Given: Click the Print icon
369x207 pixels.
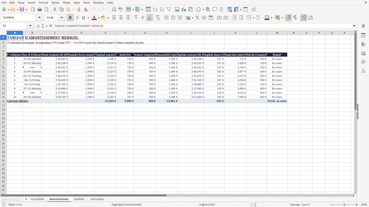Looking at the screenshot, I should tap(40, 10).
